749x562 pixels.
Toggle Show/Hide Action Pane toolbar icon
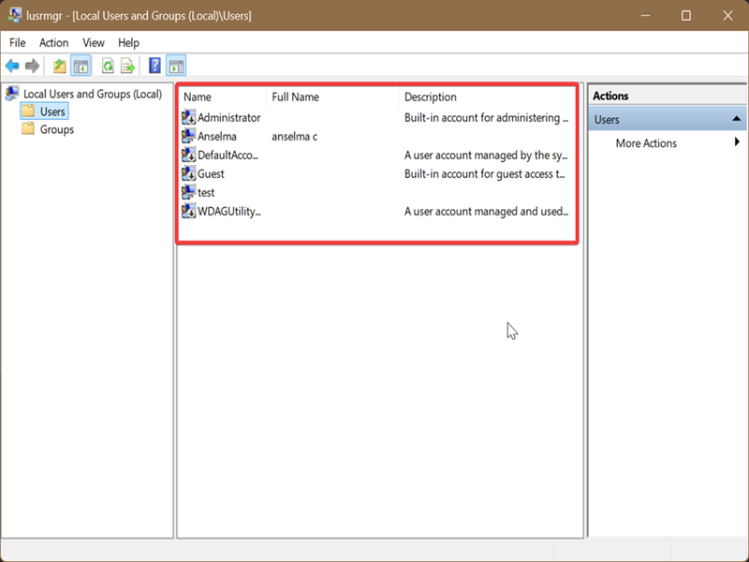(x=176, y=66)
